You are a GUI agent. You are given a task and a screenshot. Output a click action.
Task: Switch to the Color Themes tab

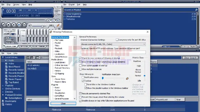tap(38, 47)
